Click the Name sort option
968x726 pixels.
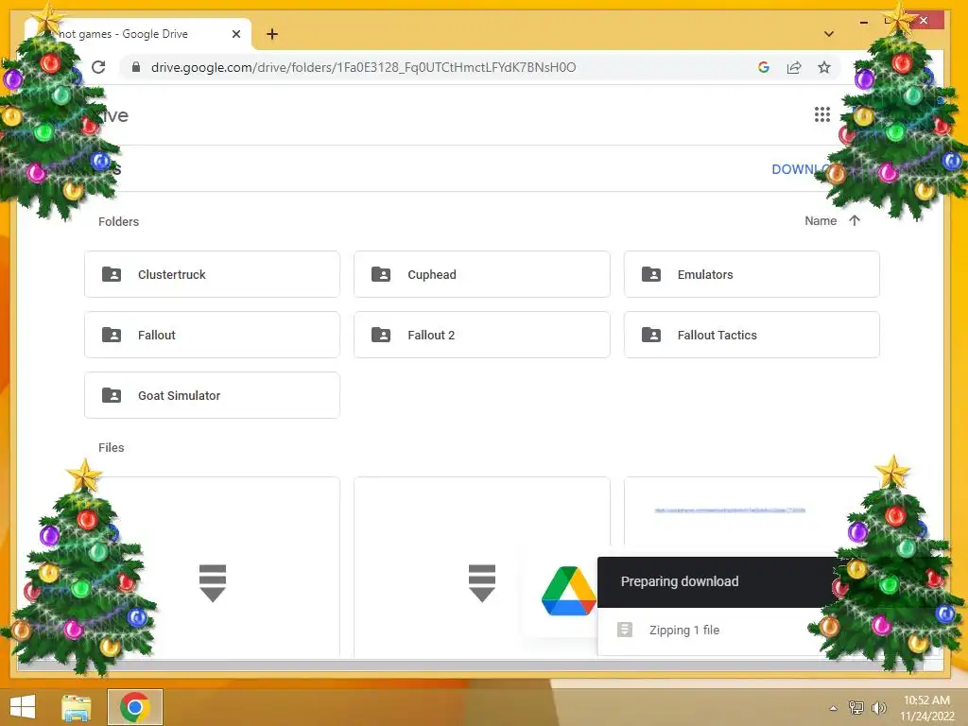(x=821, y=221)
